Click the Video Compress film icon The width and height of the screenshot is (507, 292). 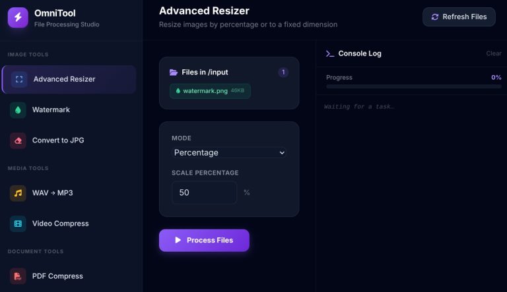click(18, 223)
